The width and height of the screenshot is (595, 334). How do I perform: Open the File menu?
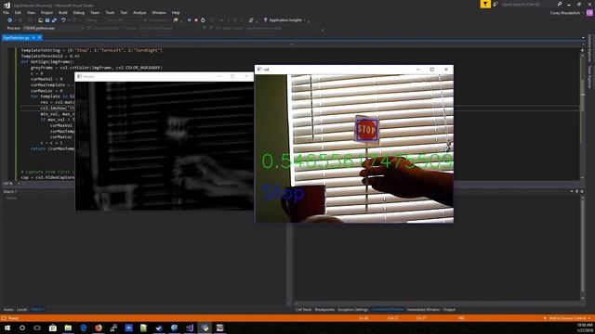(x=6, y=12)
